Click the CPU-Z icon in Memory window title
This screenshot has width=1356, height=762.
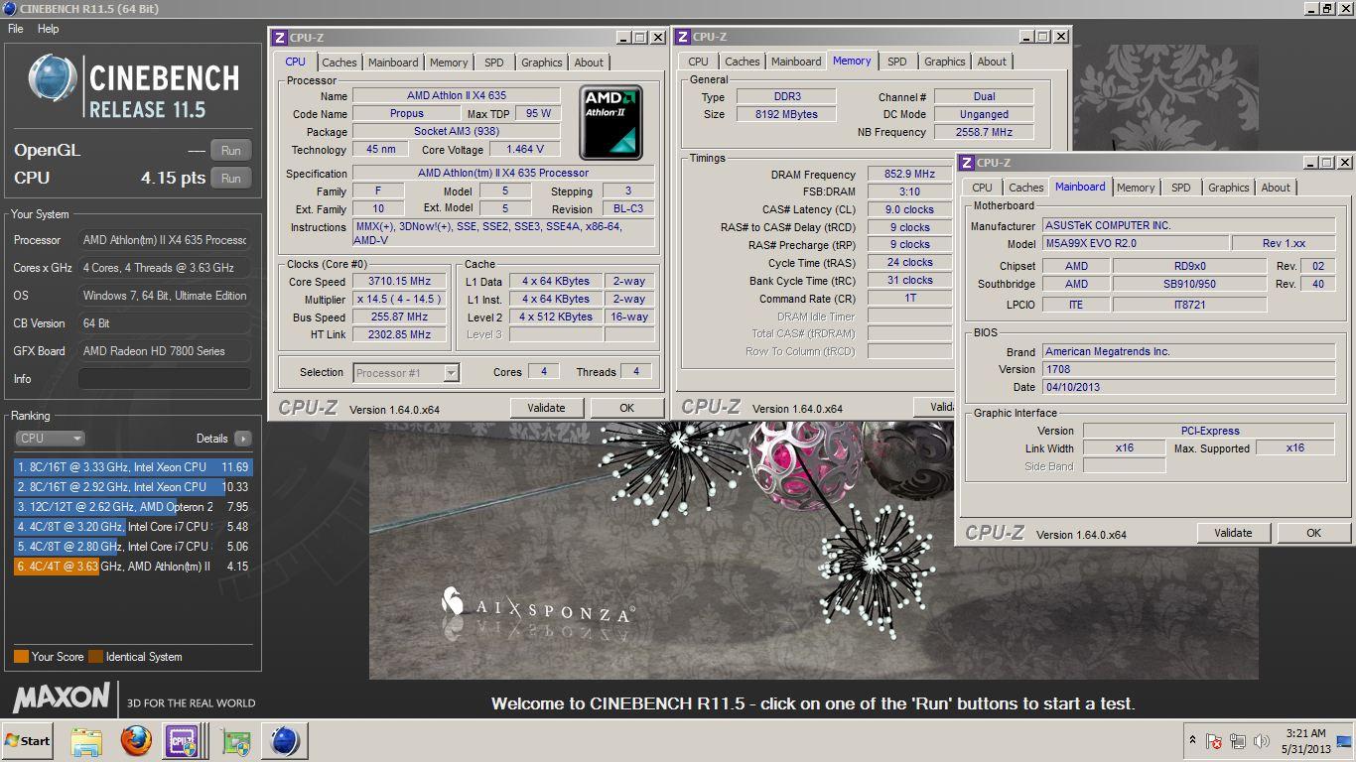683,37
